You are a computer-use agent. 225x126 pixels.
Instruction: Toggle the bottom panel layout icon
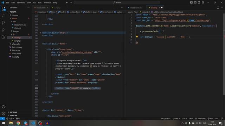point(195,2)
